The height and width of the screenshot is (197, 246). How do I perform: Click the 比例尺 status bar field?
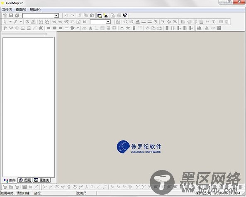pos(86,193)
